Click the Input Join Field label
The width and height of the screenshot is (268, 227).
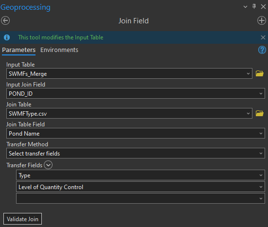(26, 85)
